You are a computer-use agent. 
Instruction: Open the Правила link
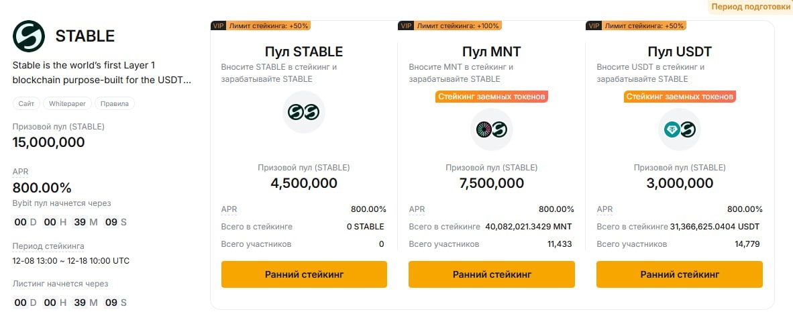115,103
